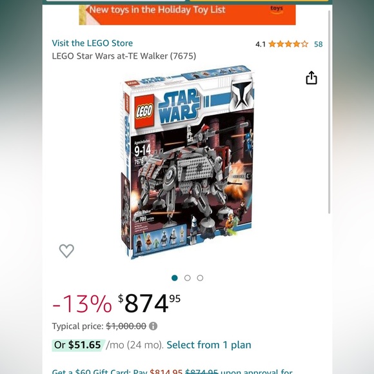Click the 4.1 rating number
Image resolution: width=374 pixels, height=374 pixels.
261,44
